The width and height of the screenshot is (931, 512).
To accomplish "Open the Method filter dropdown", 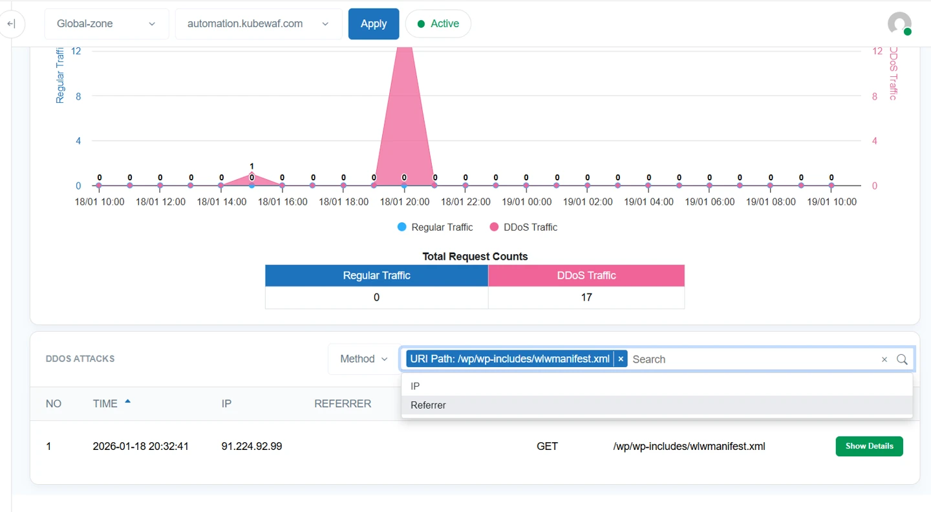I will [x=364, y=359].
